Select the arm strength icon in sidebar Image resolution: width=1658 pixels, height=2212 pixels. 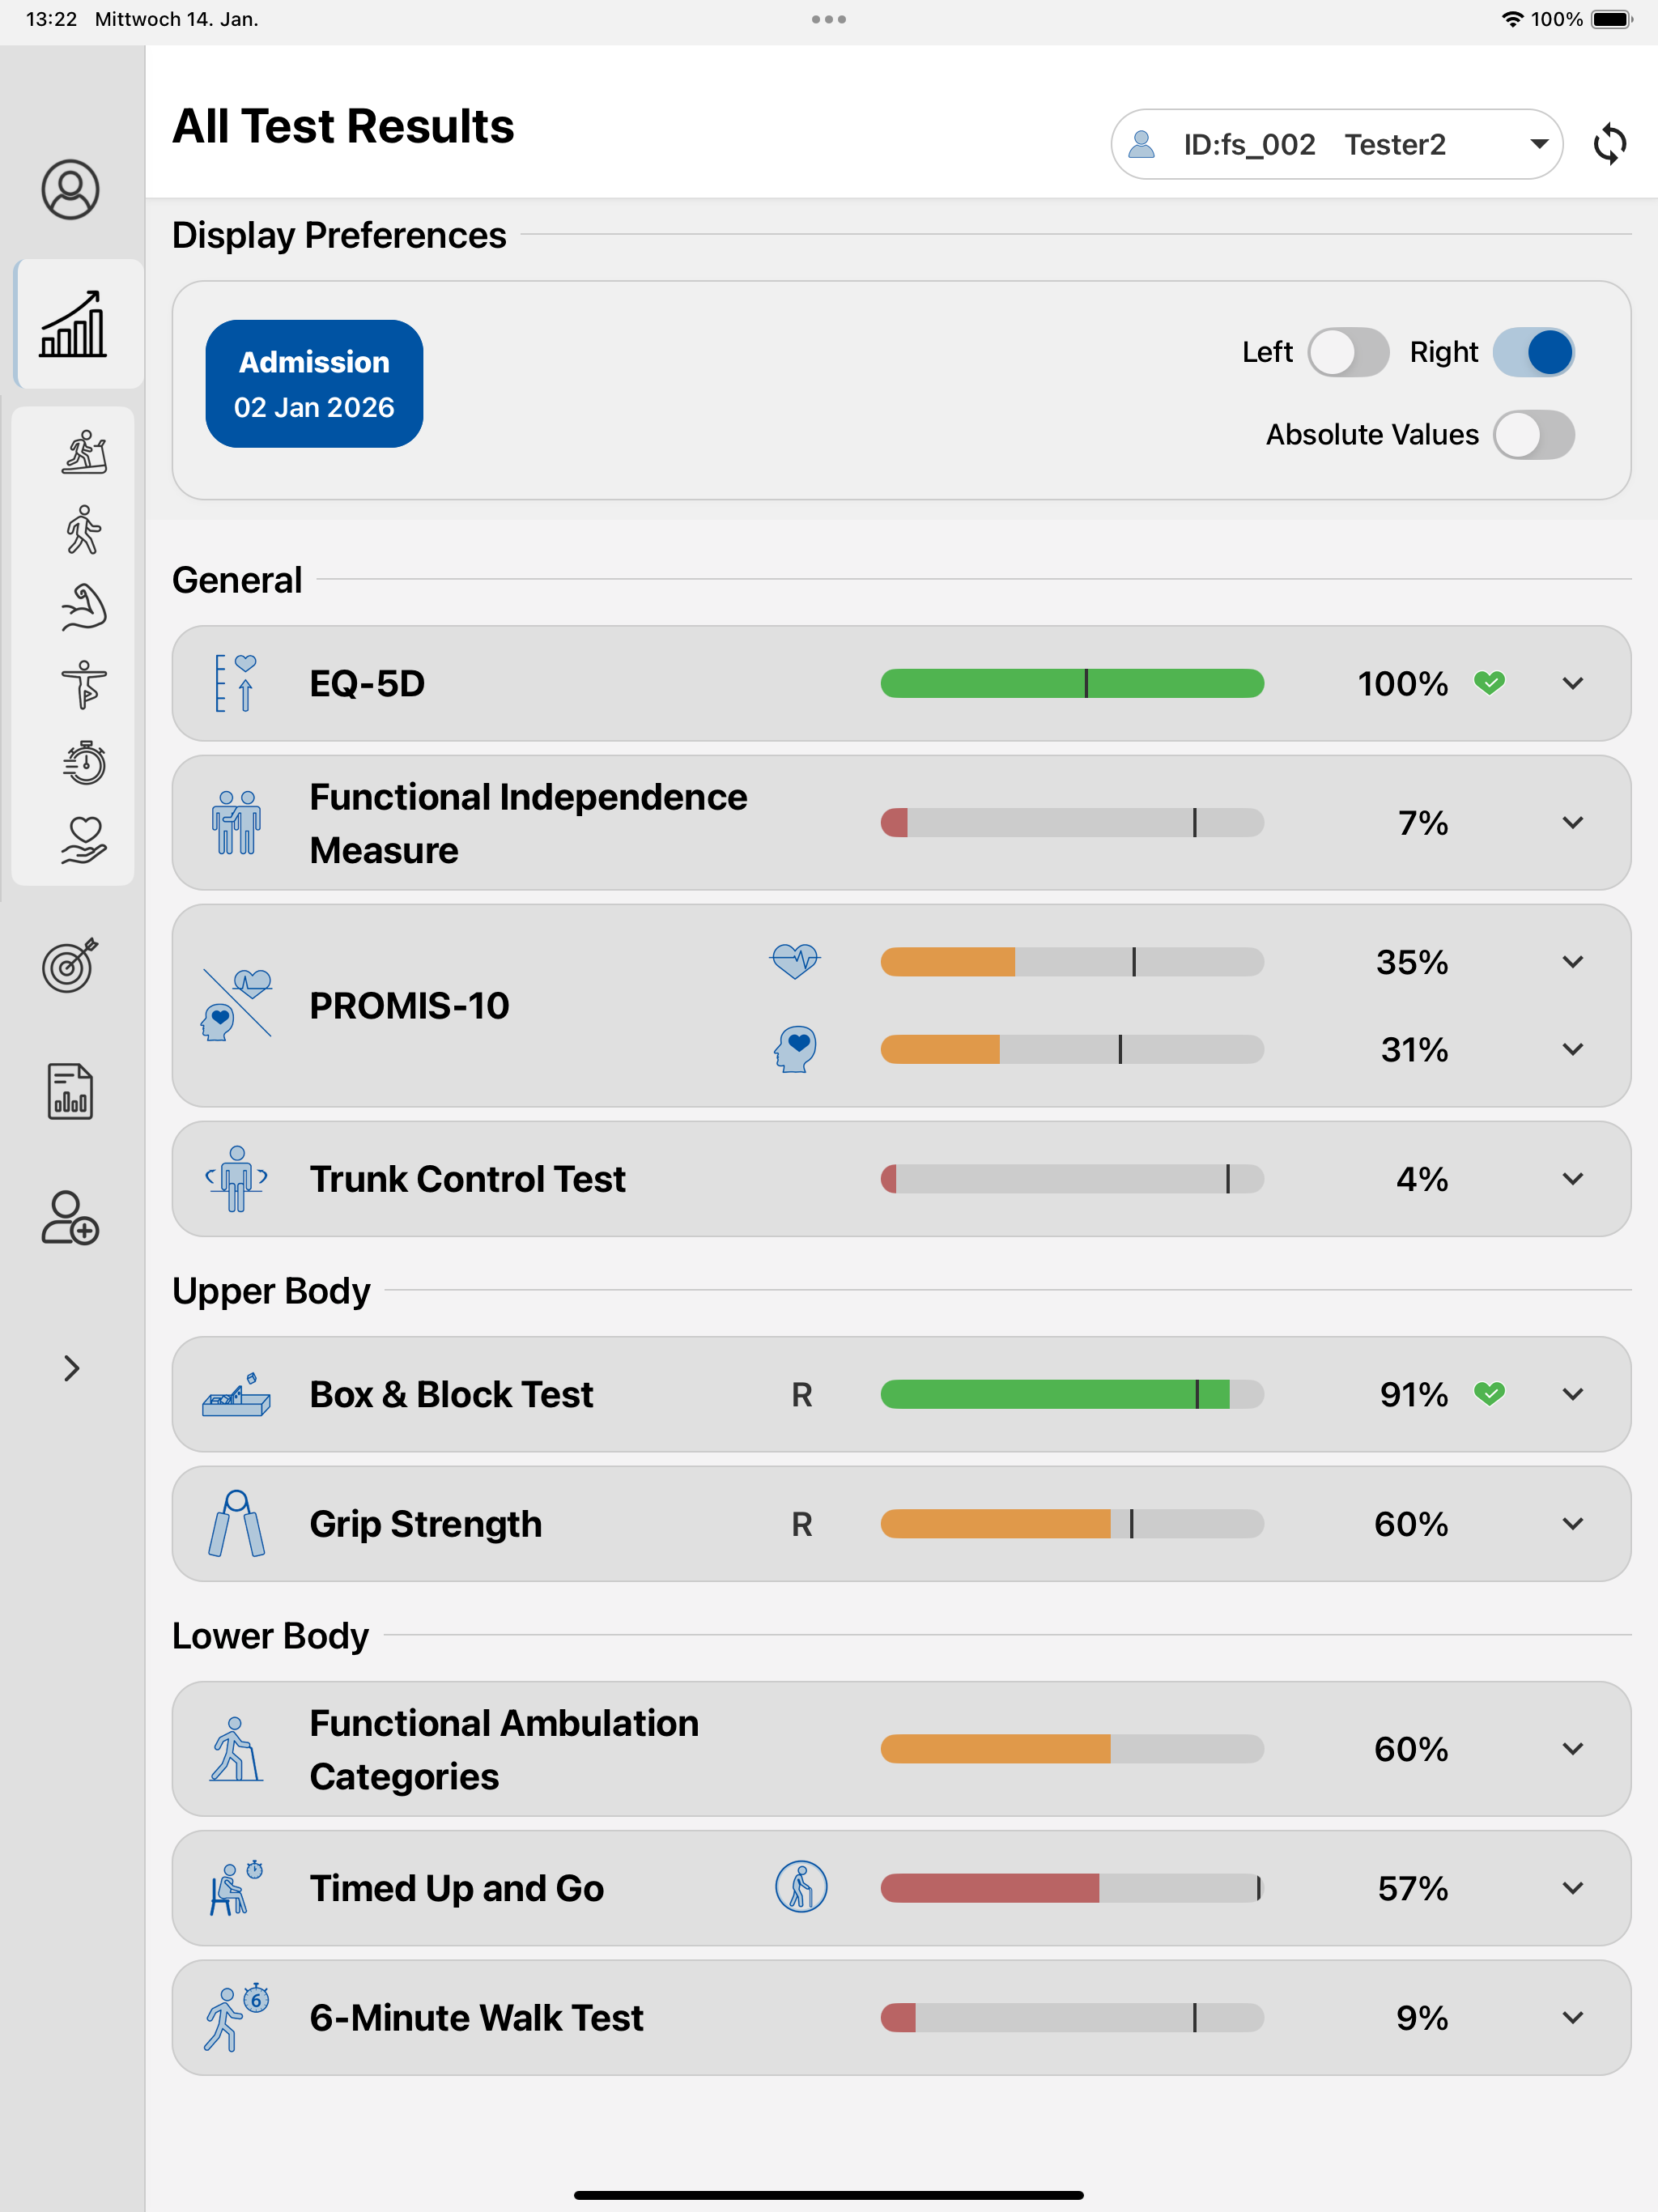[84, 607]
